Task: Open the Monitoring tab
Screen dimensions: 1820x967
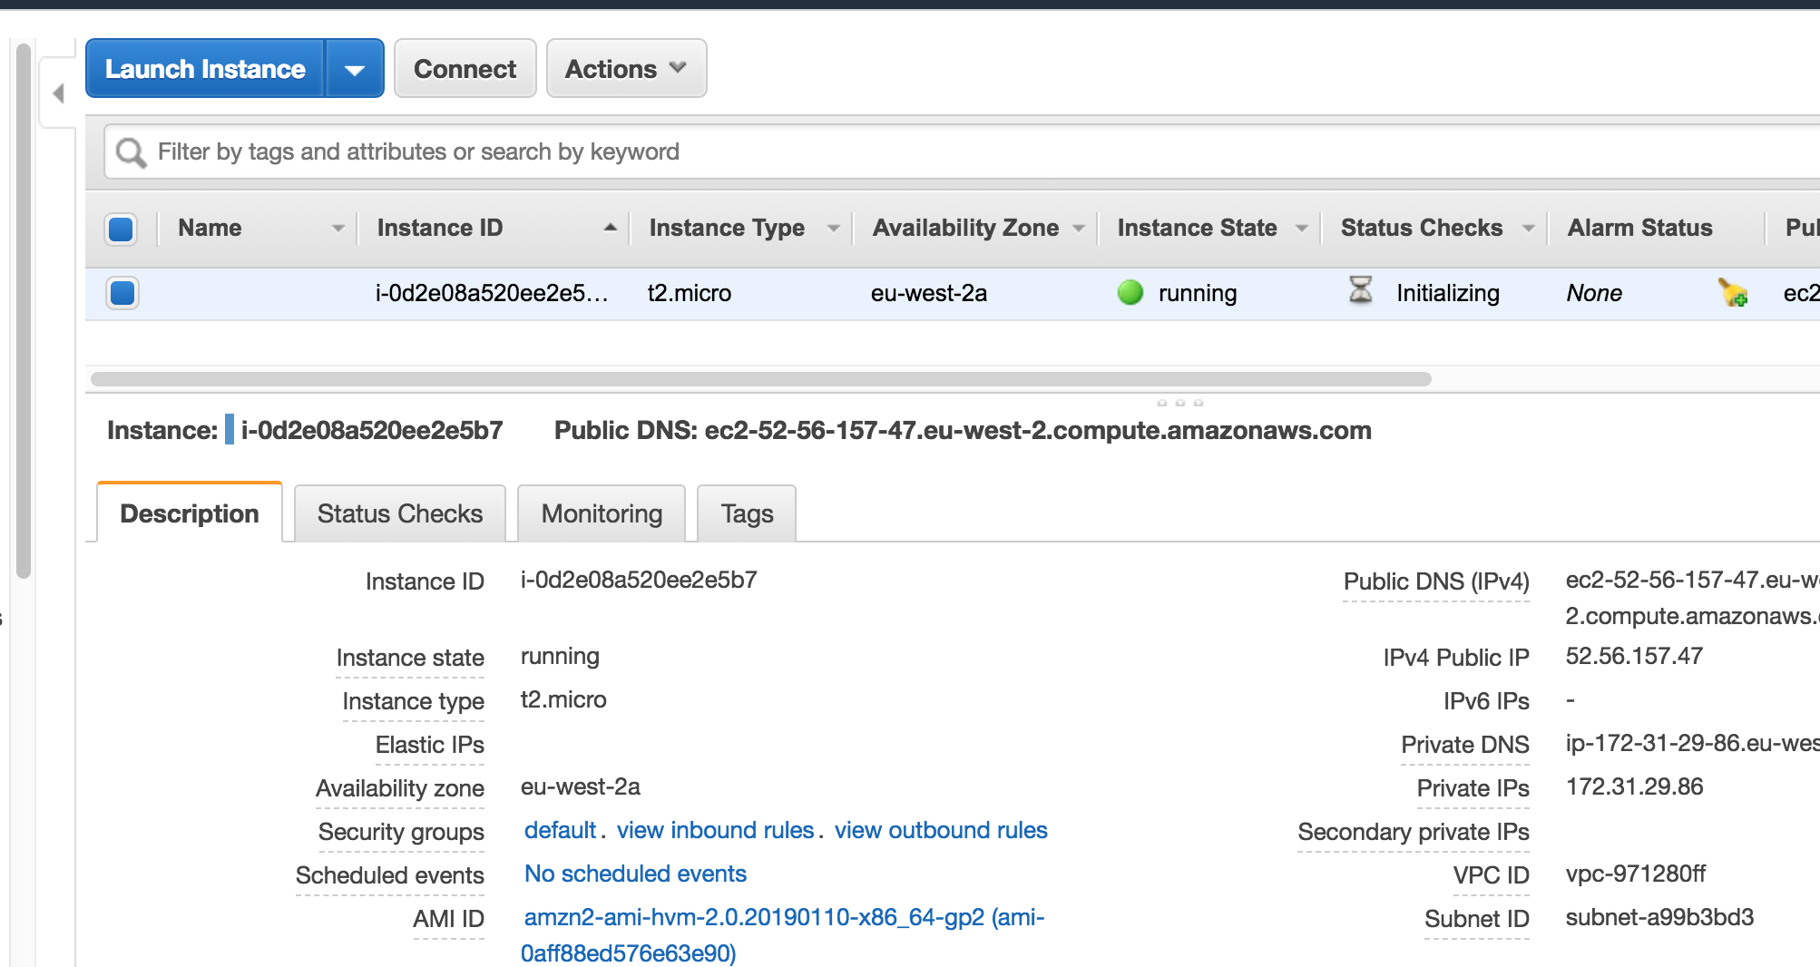Action: point(602,513)
